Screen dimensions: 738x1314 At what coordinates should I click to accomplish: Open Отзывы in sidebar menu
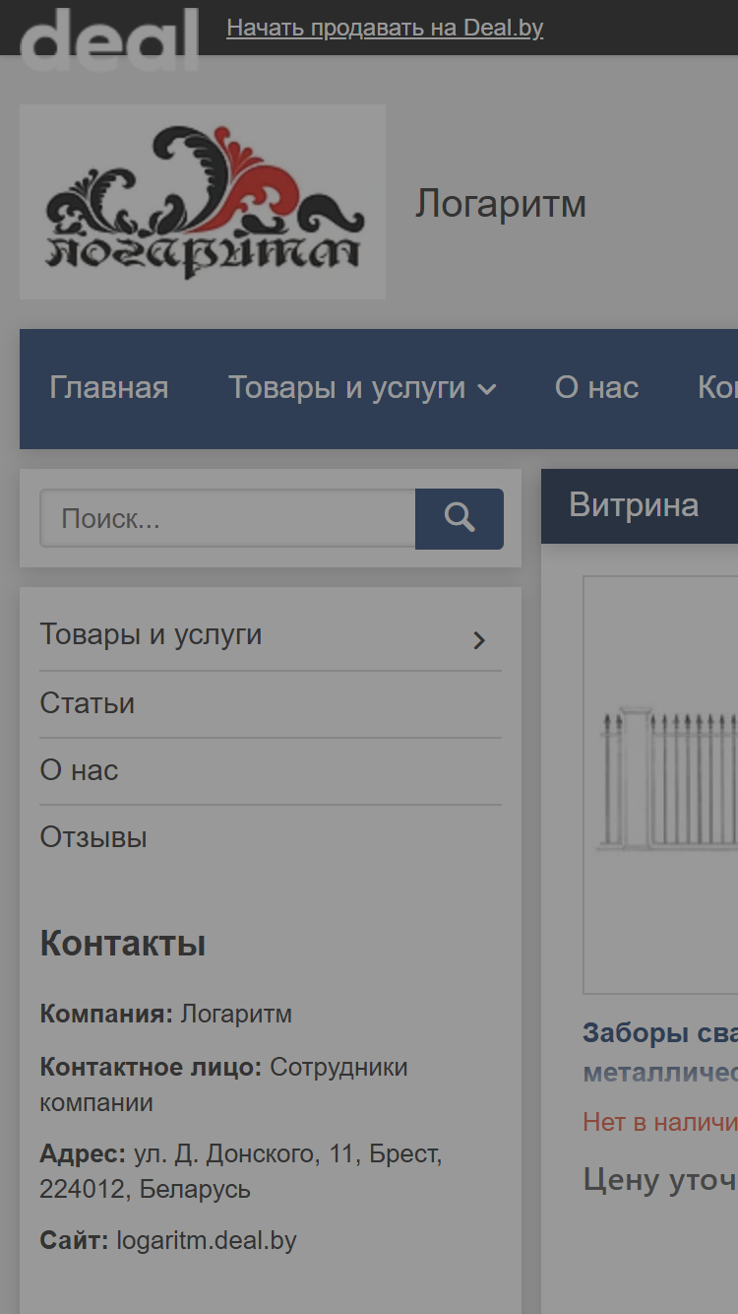tap(93, 837)
